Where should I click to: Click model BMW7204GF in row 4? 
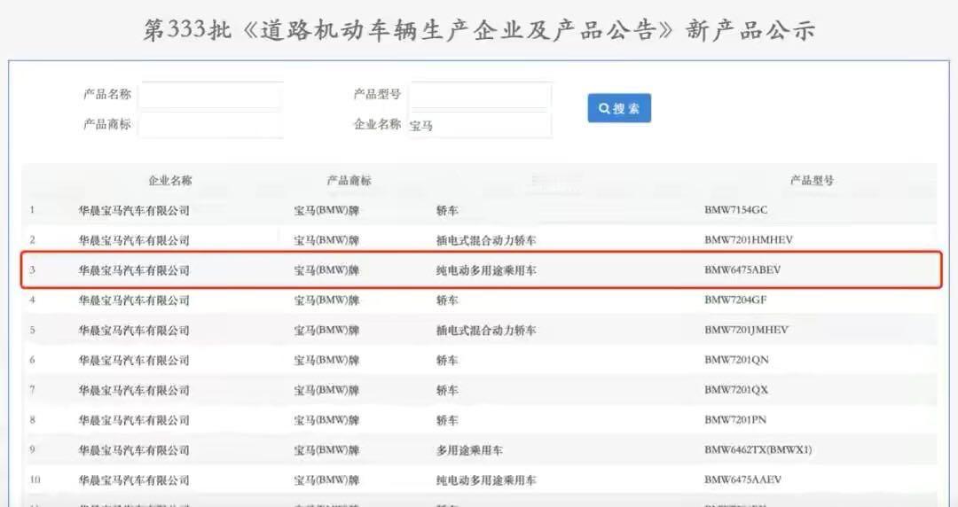point(735,300)
